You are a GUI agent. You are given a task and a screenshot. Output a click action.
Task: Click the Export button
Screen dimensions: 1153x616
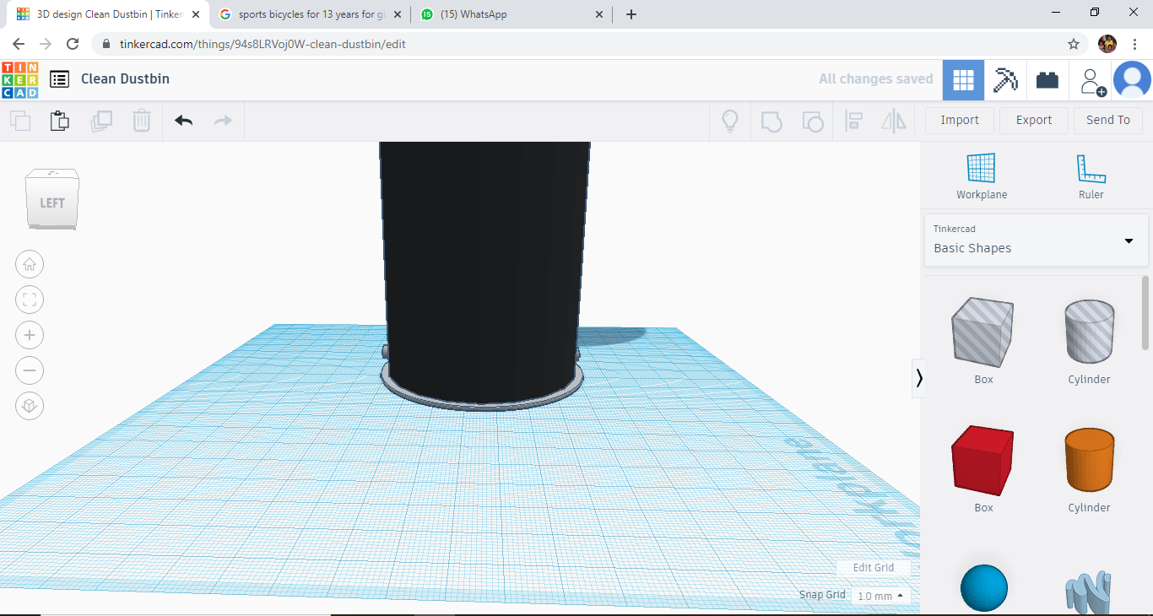click(x=1034, y=120)
